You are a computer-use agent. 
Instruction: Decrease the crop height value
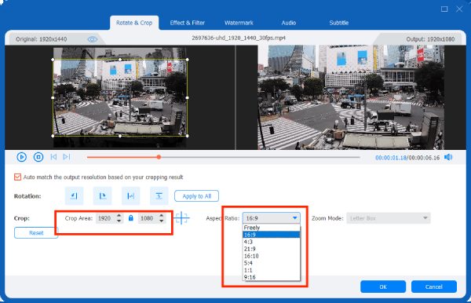162,221
